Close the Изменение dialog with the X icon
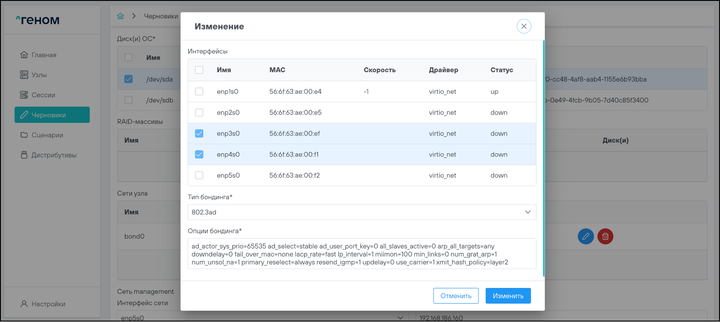Viewport: 720px width, 322px height. tap(524, 26)
